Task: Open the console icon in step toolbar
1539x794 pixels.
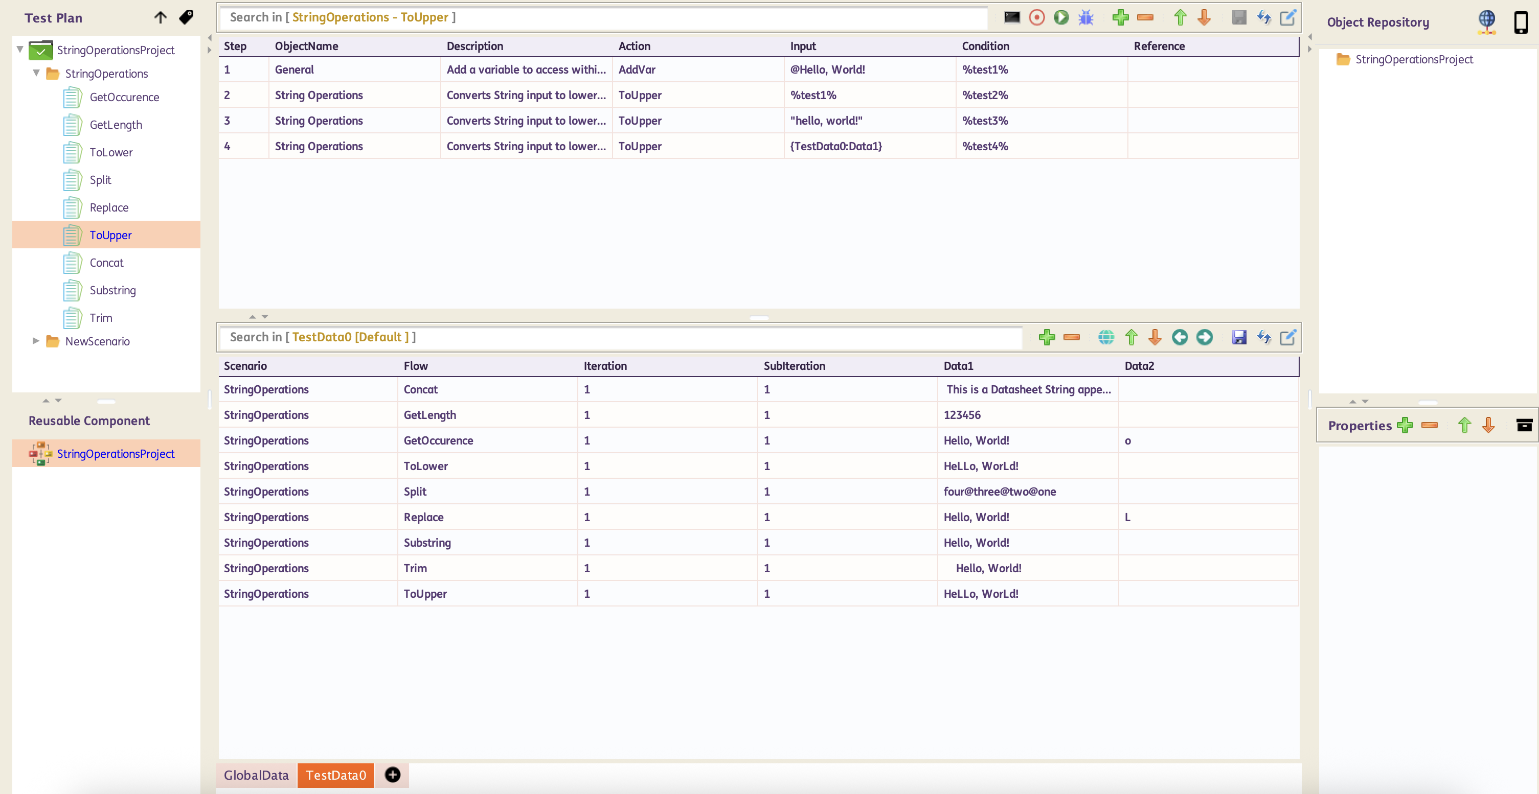Action: pyautogui.click(x=1011, y=17)
